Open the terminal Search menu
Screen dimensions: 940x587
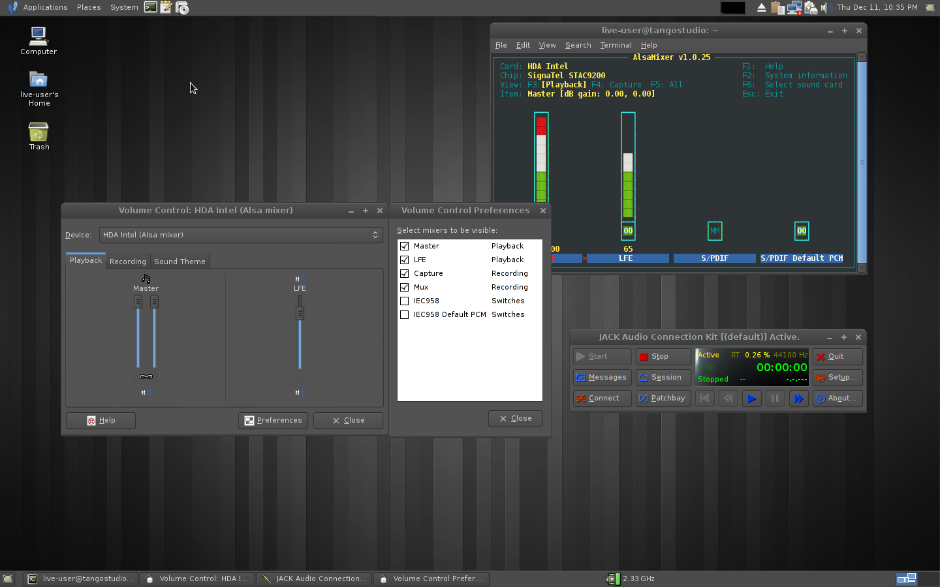[x=578, y=45]
